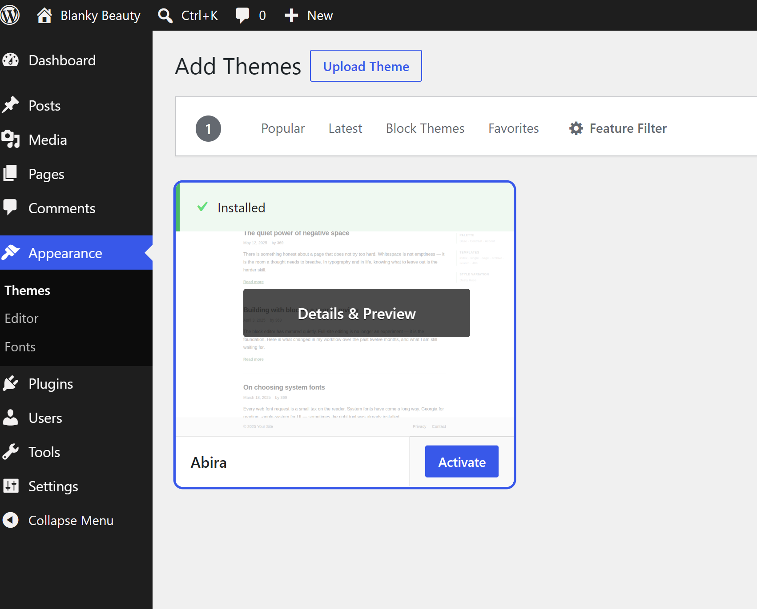Click the New label in admin bar

320,16
